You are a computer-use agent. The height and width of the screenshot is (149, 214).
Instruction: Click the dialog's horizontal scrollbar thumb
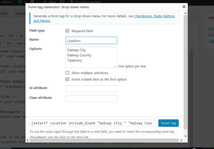[x=104, y=140]
